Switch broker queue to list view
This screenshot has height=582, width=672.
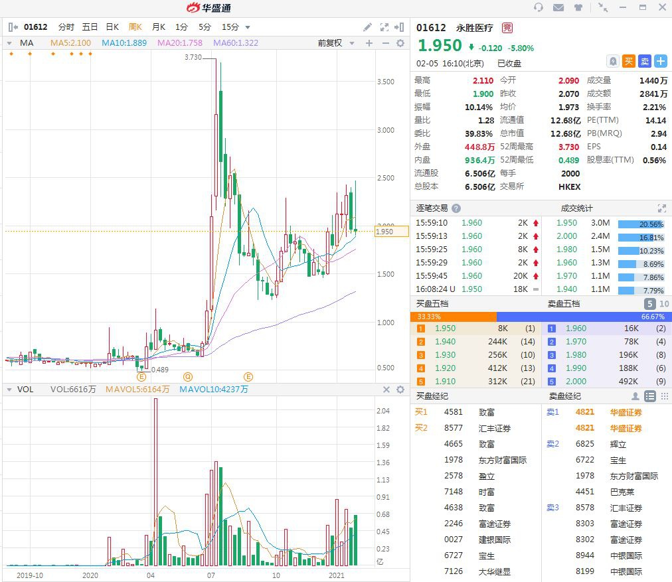pyautogui.click(x=649, y=396)
